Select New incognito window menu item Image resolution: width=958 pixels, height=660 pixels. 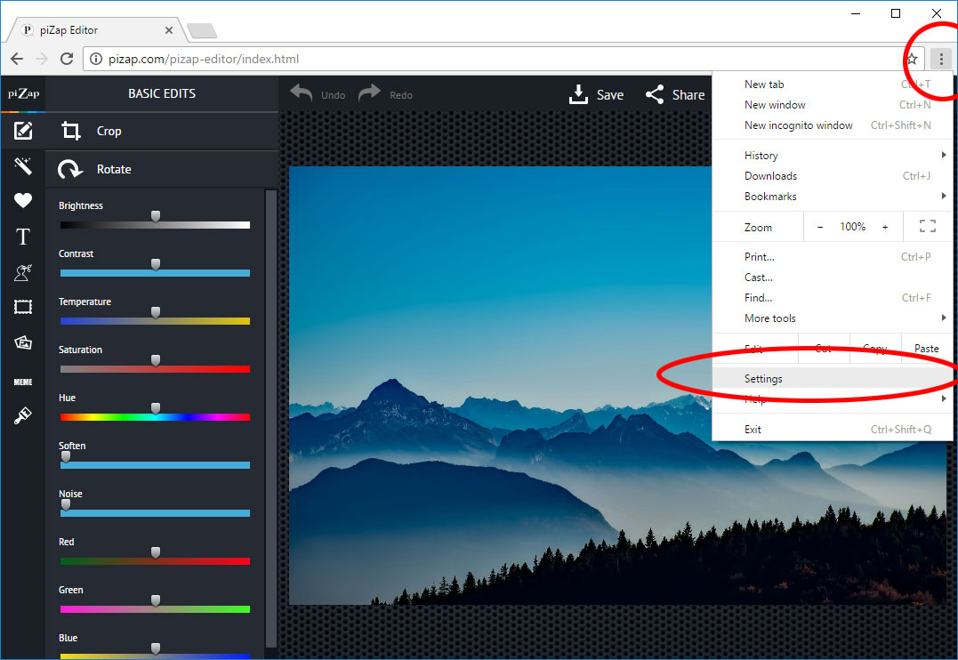[x=798, y=125]
